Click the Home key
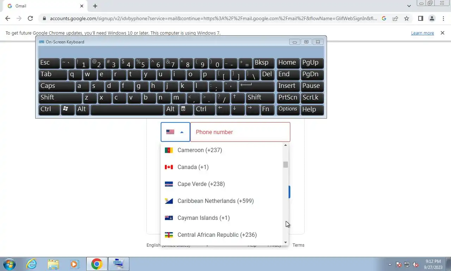 click(288, 63)
